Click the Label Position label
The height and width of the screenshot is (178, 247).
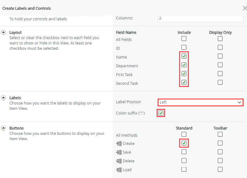click(x=129, y=102)
